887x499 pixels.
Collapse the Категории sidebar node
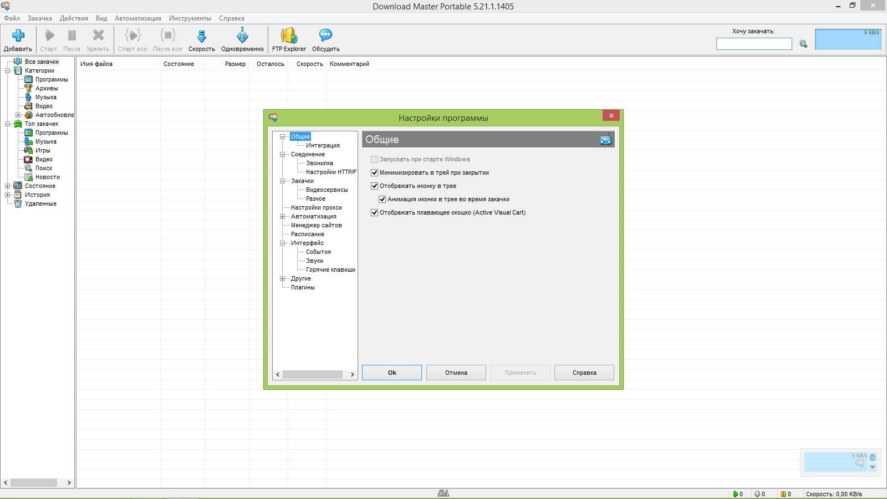8,70
